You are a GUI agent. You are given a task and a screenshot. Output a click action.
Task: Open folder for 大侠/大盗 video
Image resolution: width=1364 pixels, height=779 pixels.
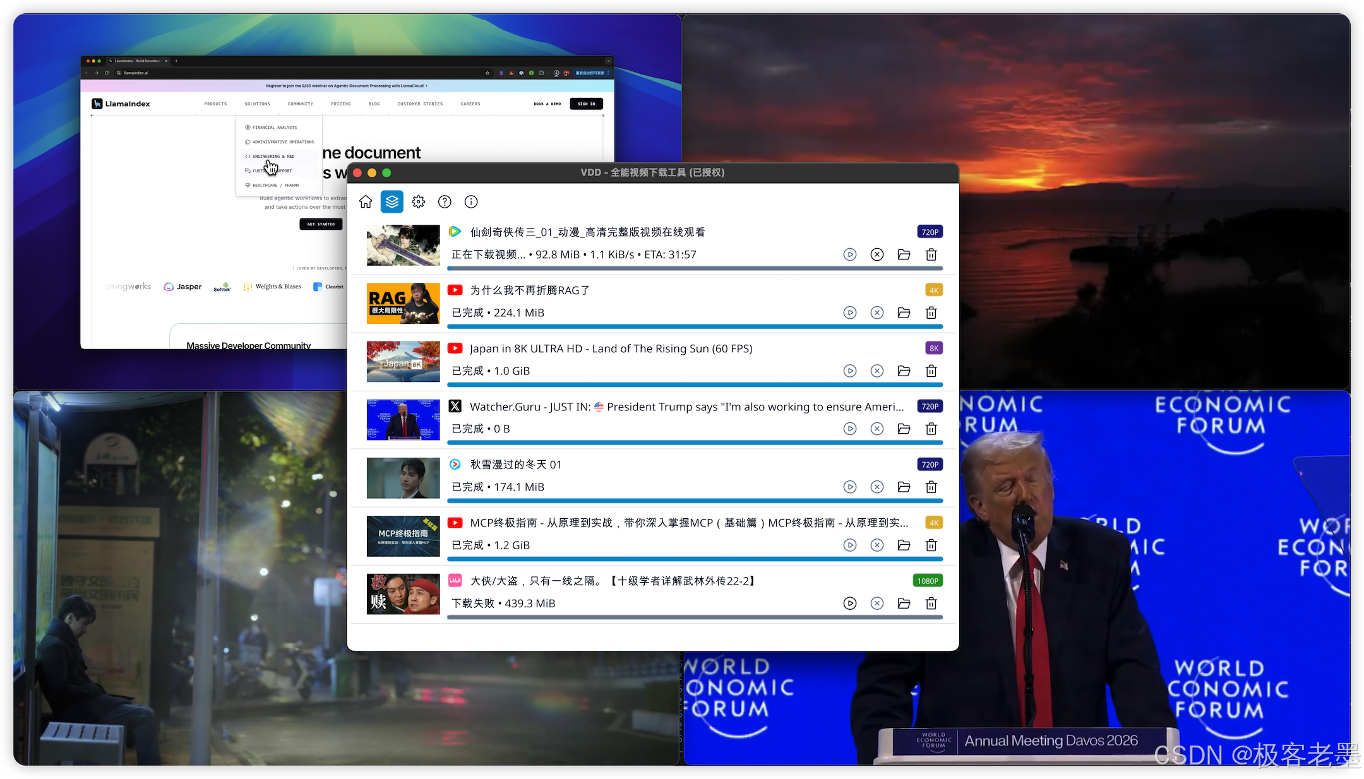tap(904, 603)
